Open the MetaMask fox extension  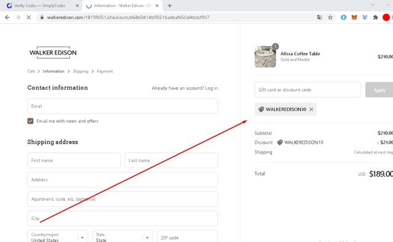pyautogui.click(x=354, y=17)
